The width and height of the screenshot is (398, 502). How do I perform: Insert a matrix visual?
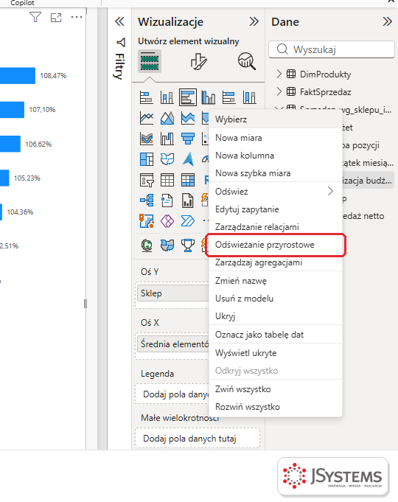(x=188, y=180)
